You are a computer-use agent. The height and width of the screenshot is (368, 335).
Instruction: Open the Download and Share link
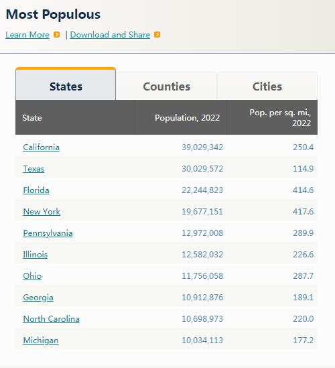click(x=110, y=35)
